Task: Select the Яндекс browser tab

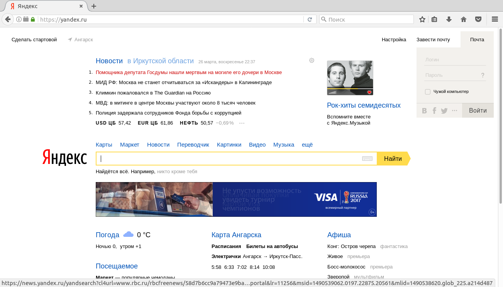Action: coord(46,6)
